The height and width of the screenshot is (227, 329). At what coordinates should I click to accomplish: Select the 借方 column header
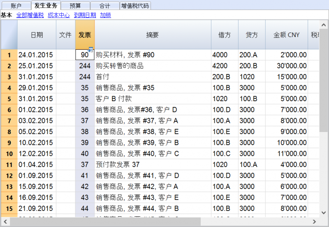point(225,35)
